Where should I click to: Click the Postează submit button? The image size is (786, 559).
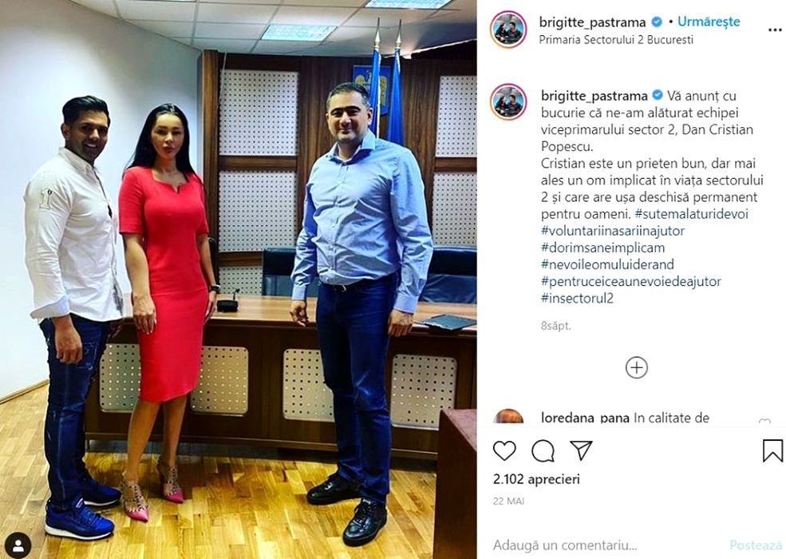pos(756,545)
